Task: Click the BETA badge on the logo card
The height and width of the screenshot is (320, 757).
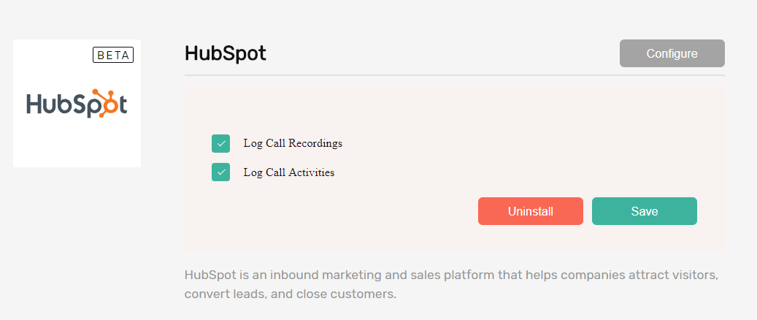Action: click(x=113, y=55)
